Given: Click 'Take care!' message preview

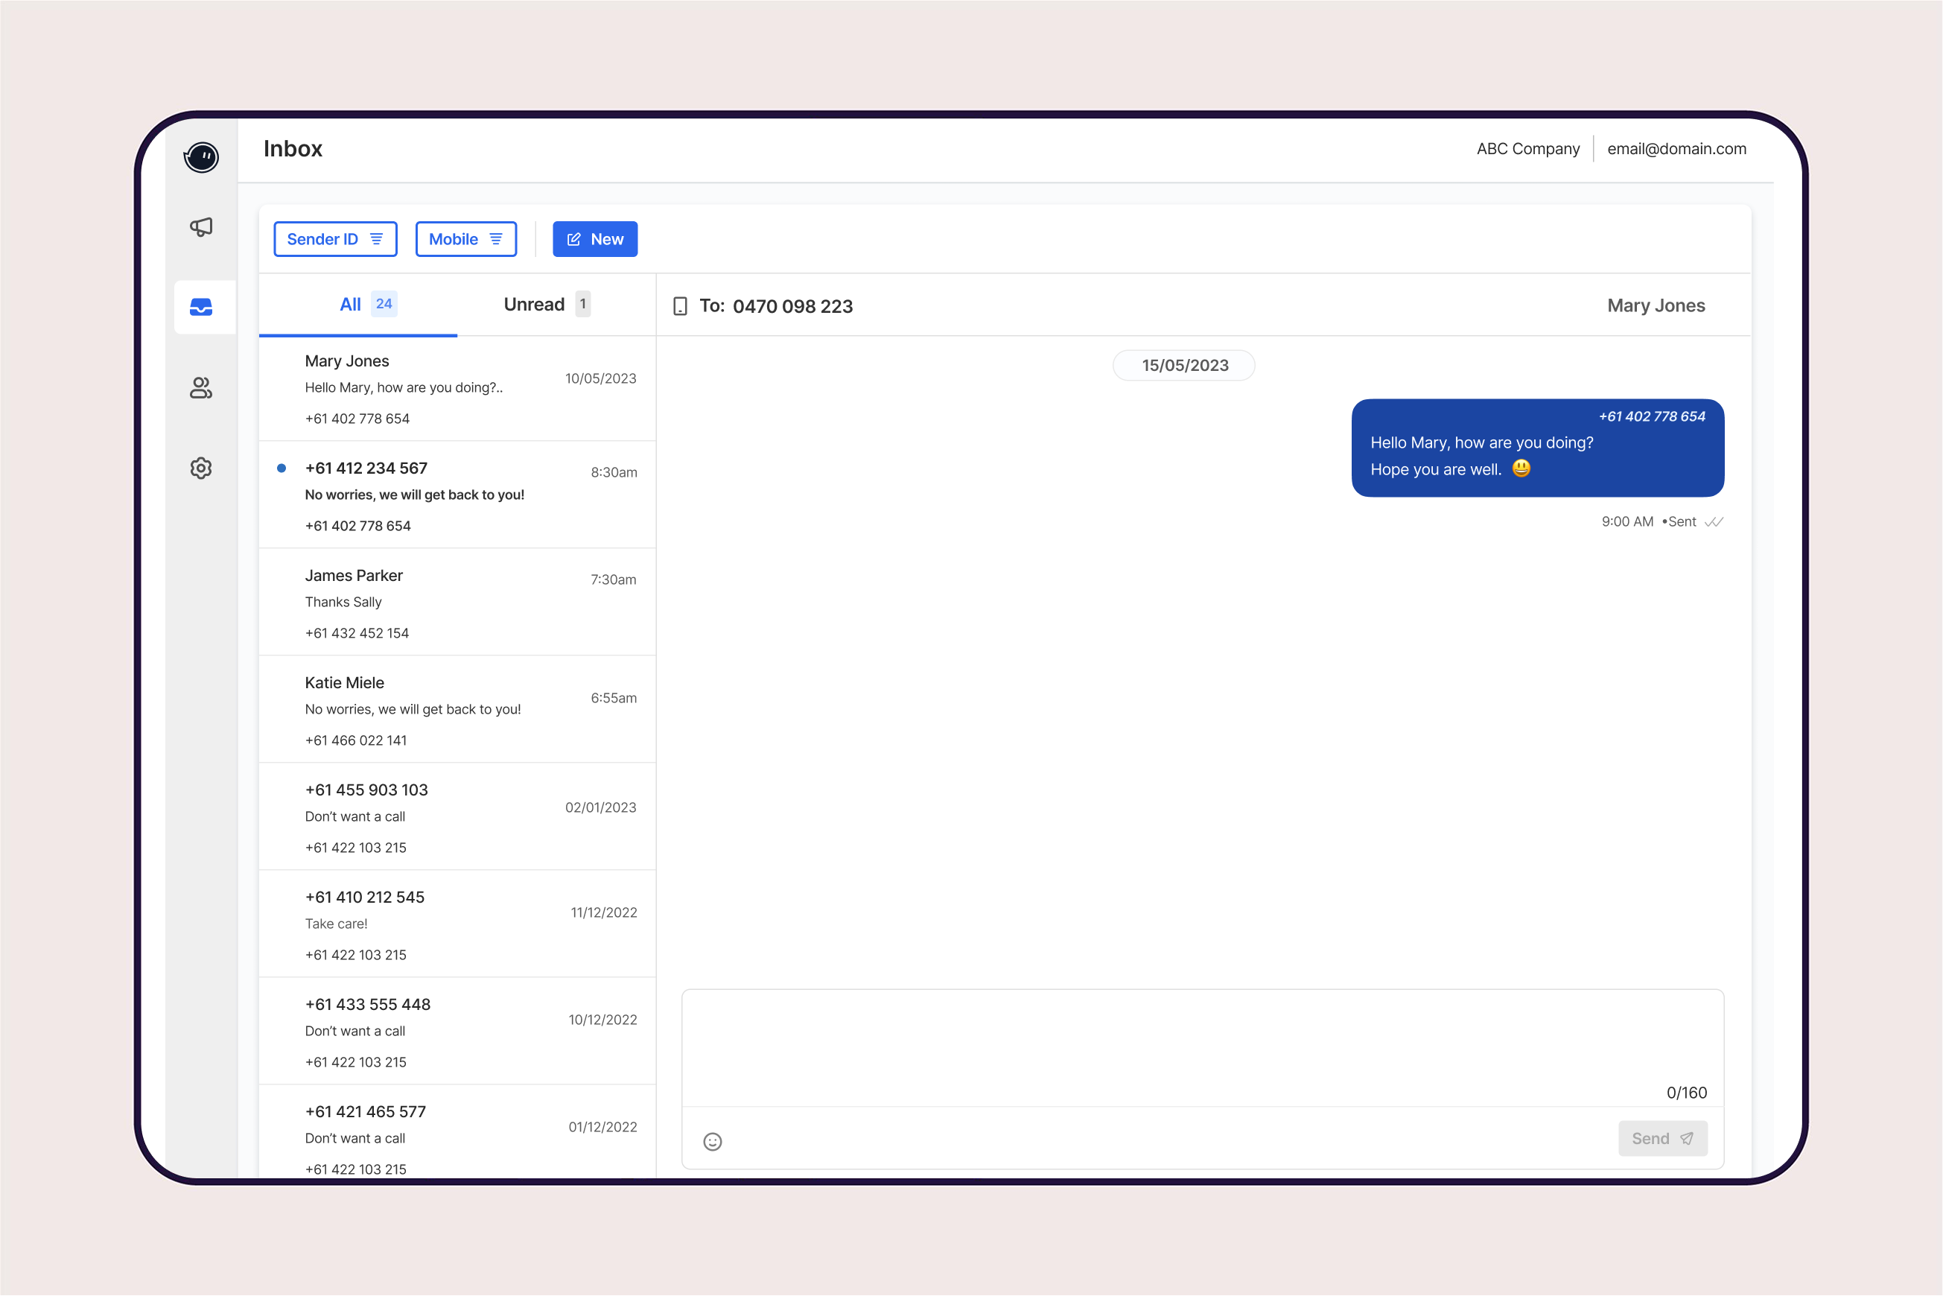Looking at the screenshot, I should click(336, 924).
